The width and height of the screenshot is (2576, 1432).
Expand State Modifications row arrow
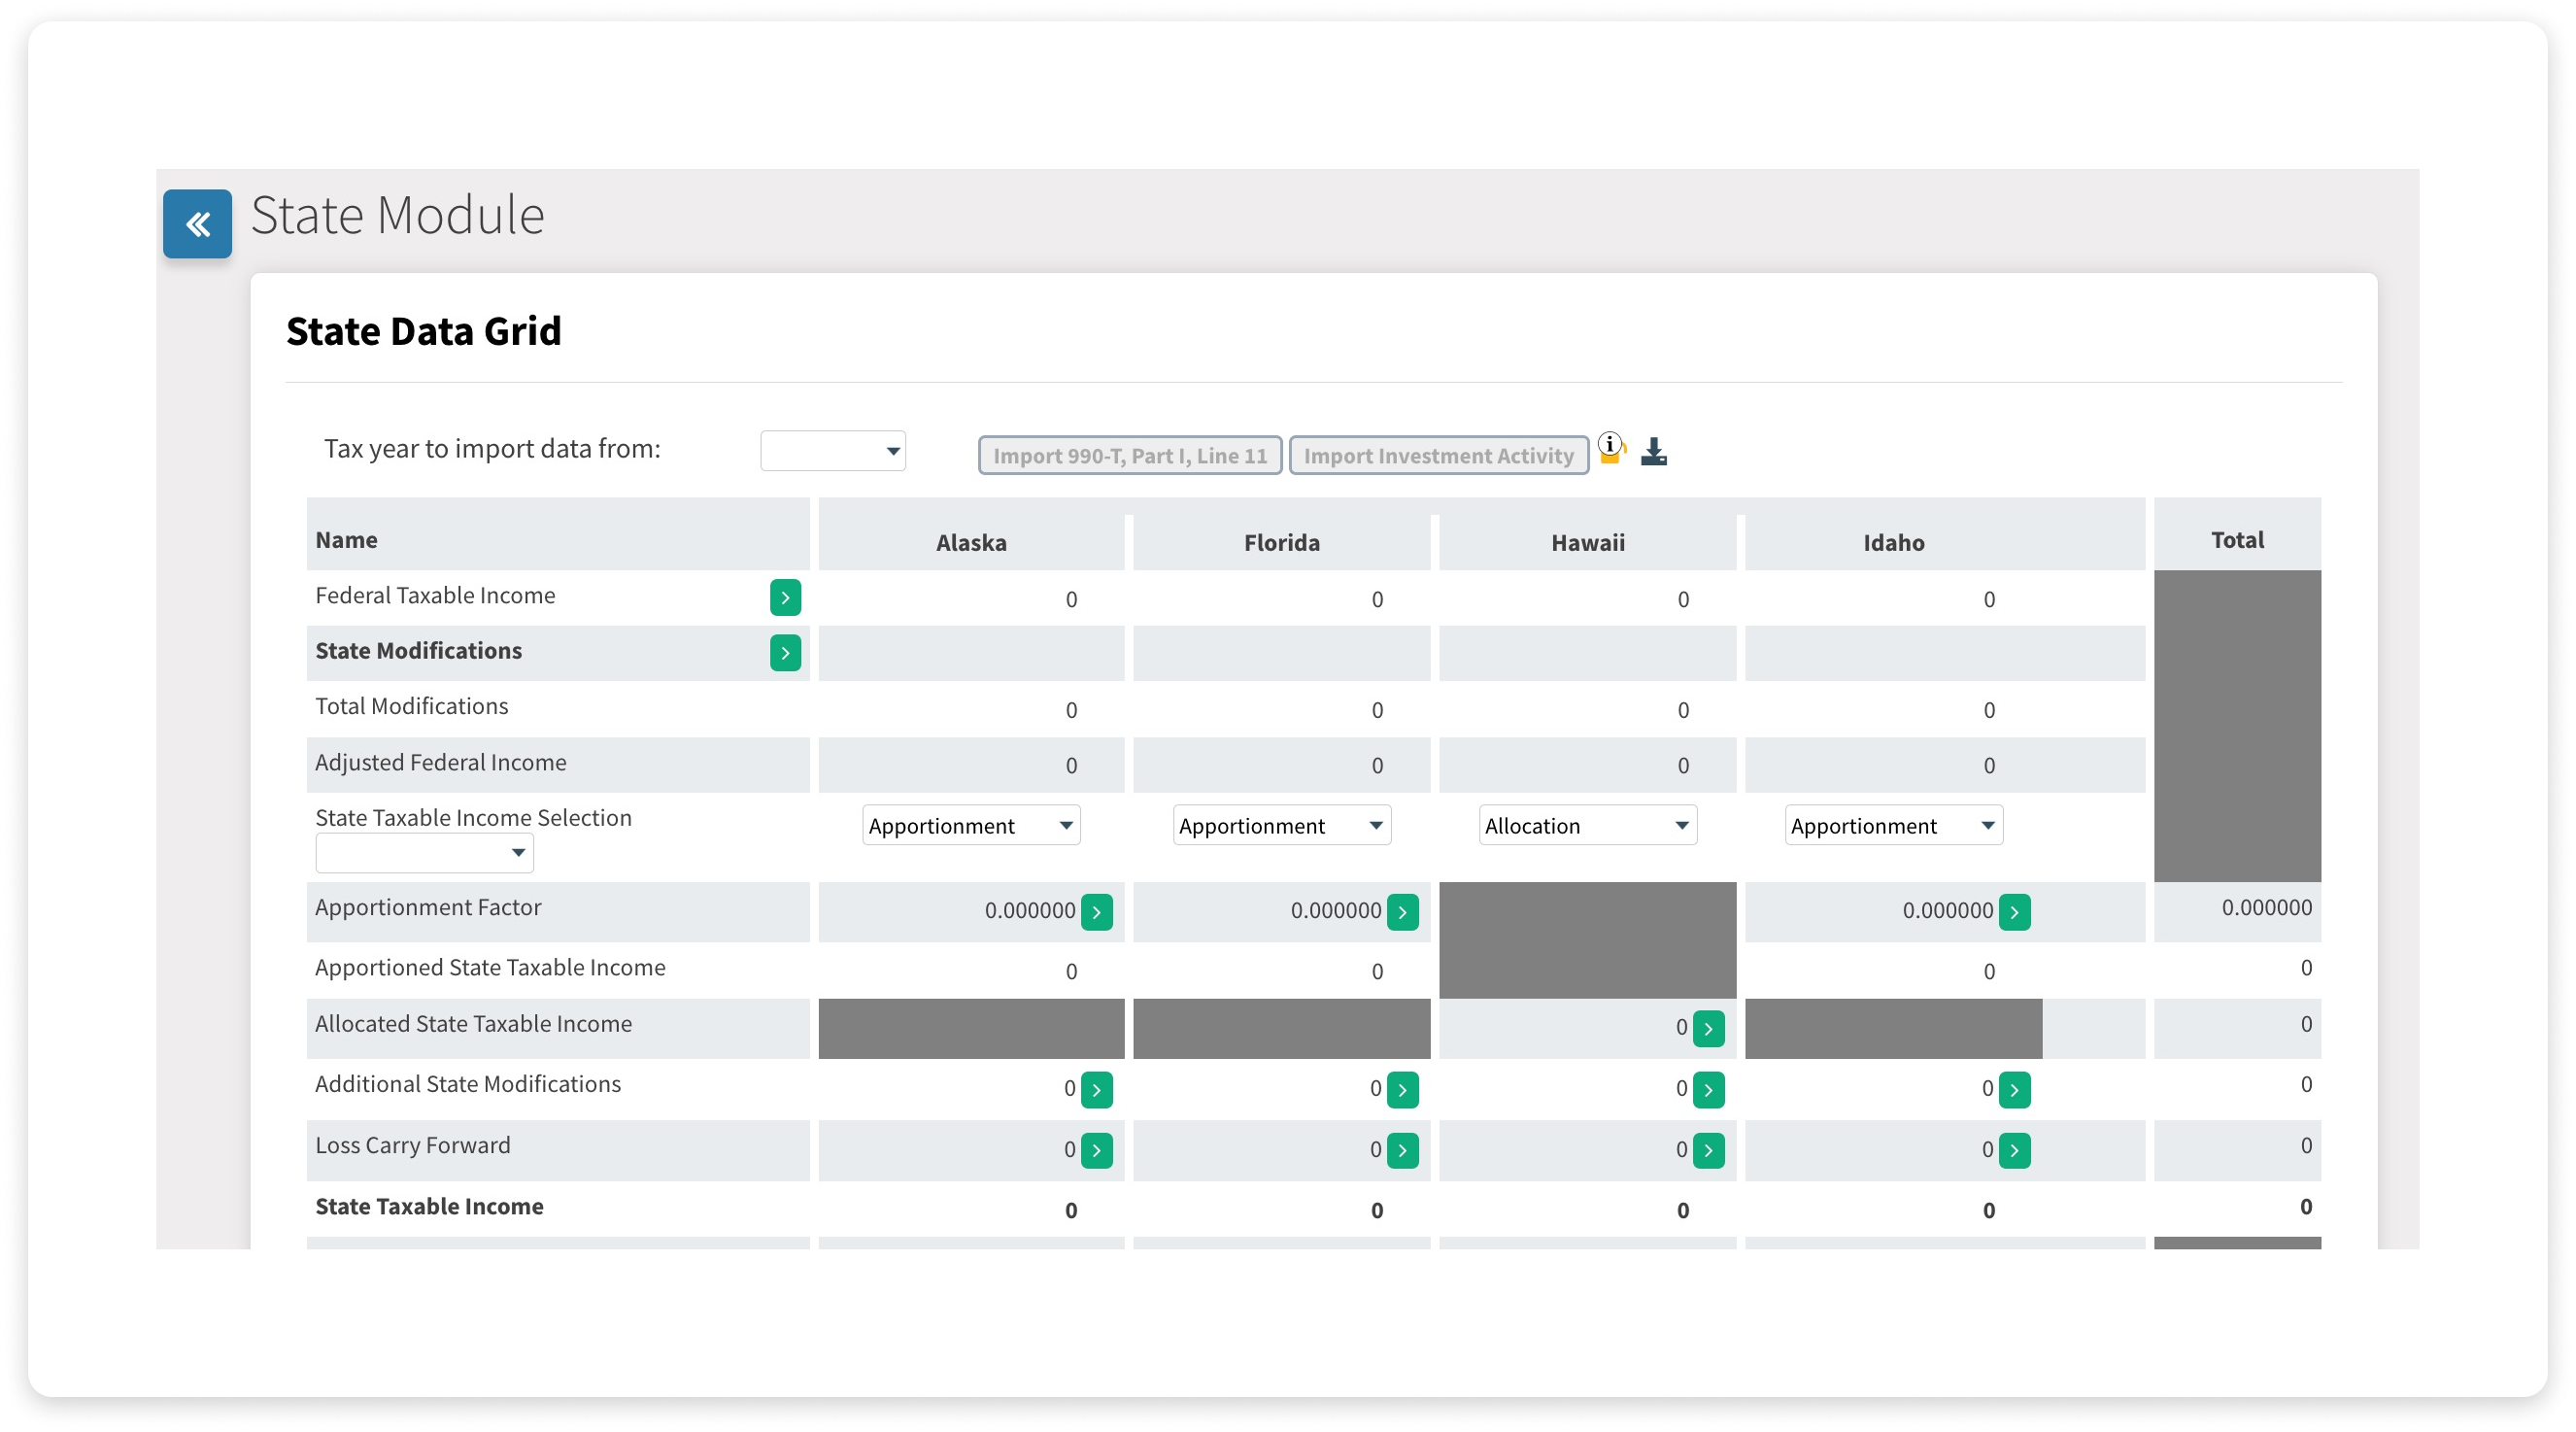tap(785, 653)
